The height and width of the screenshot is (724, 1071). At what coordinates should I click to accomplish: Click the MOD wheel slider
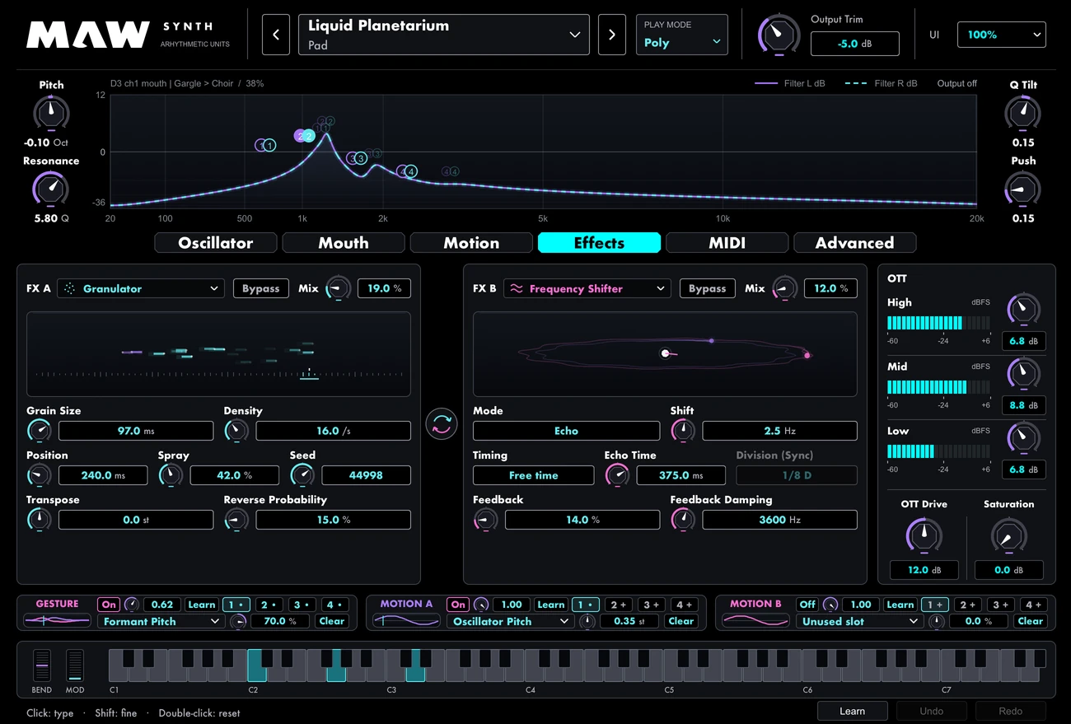pos(75,666)
